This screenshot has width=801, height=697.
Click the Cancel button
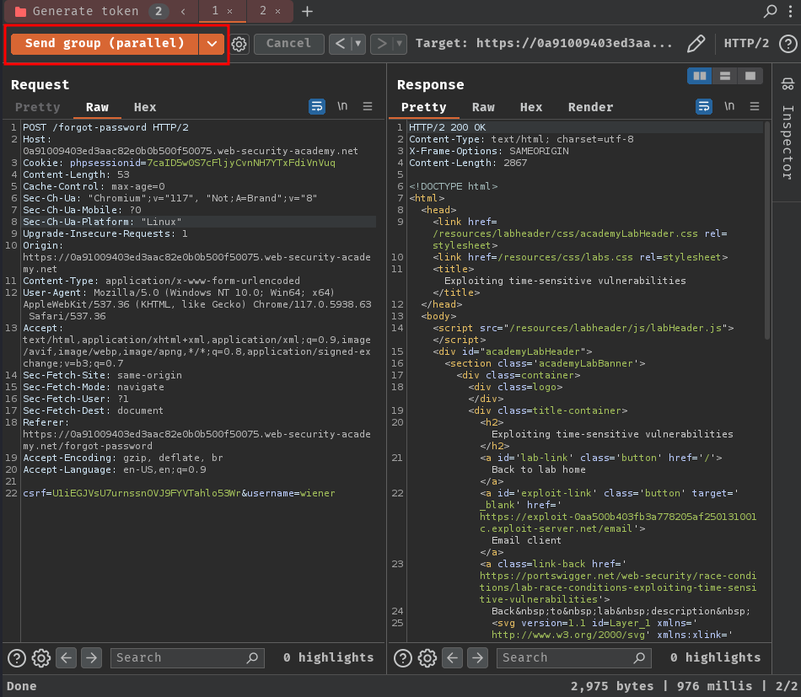[x=288, y=43]
